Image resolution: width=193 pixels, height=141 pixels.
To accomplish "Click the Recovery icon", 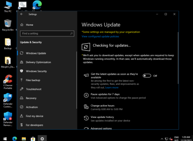I will click(22, 98).
